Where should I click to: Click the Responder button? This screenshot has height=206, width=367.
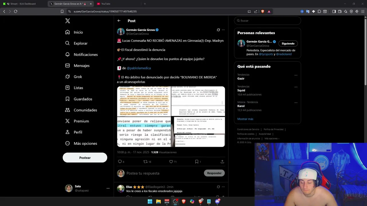(x=214, y=173)
